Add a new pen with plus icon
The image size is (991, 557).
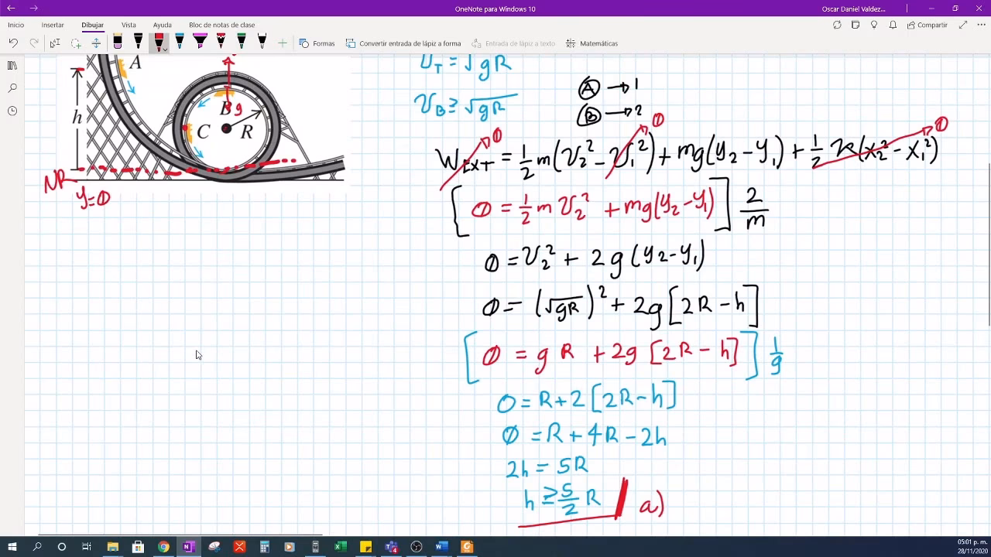click(x=283, y=43)
